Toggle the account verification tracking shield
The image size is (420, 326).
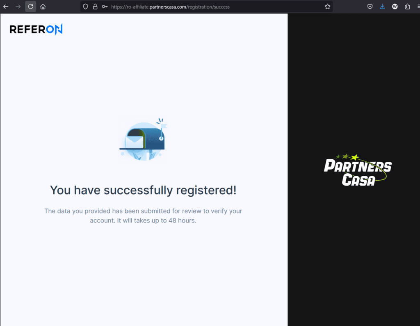point(85,7)
